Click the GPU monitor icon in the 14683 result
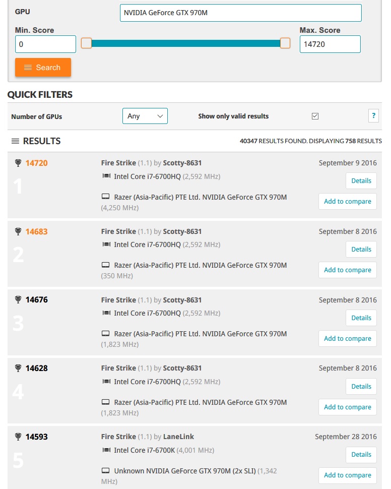 106,265
